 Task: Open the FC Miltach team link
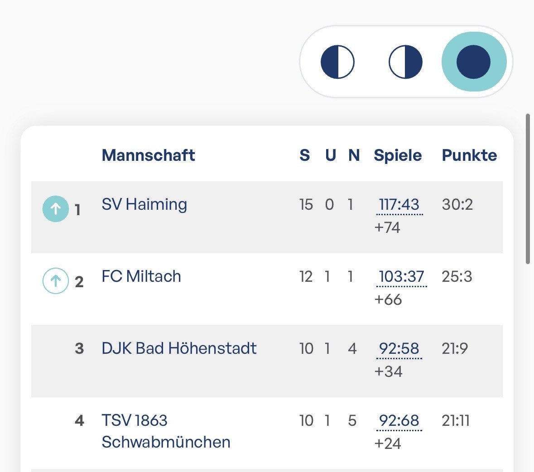point(141,276)
